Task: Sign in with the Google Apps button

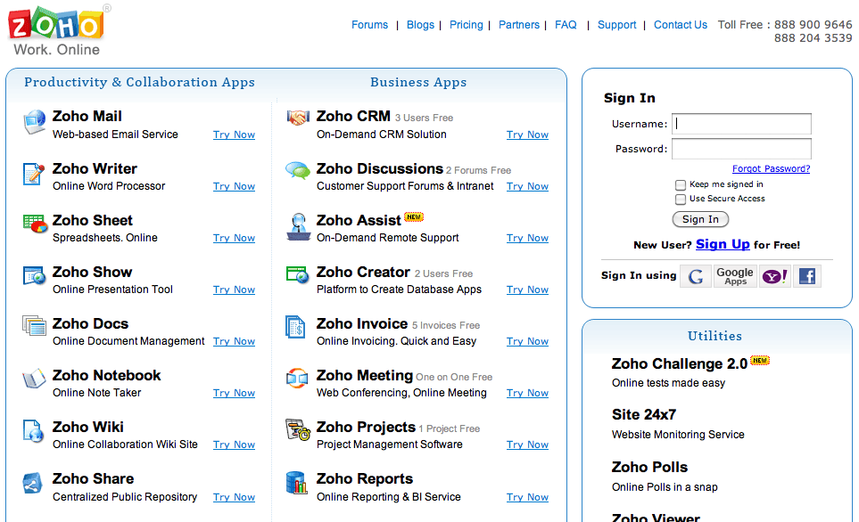Action: point(735,276)
